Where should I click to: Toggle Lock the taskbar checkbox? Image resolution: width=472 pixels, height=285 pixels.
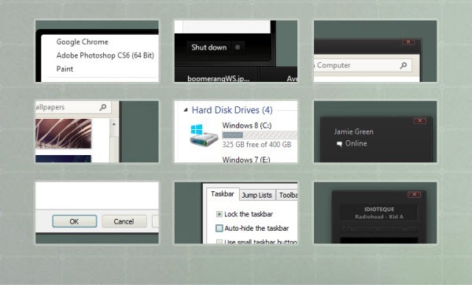219,214
